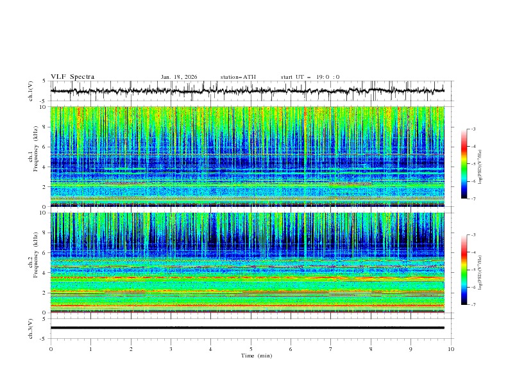The height and width of the screenshot is (392, 508).
Task: Click the upper log(PSD) colorbar label
Action: click(480, 167)
